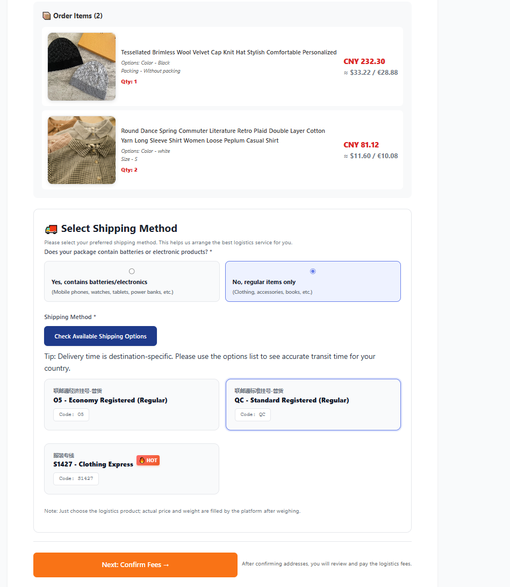The width and height of the screenshot is (510, 587).
Task: Click the CNY 232.30 price
Action: [x=364, y=61]
